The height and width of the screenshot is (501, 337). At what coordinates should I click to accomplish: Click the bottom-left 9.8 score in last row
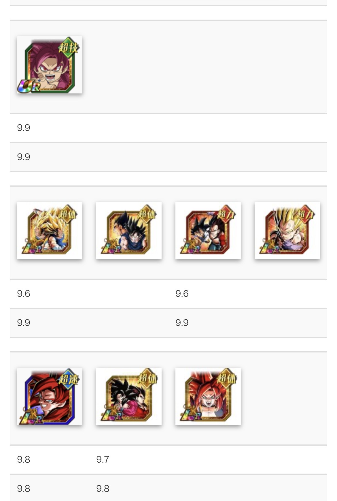click(x=24, y=489)
